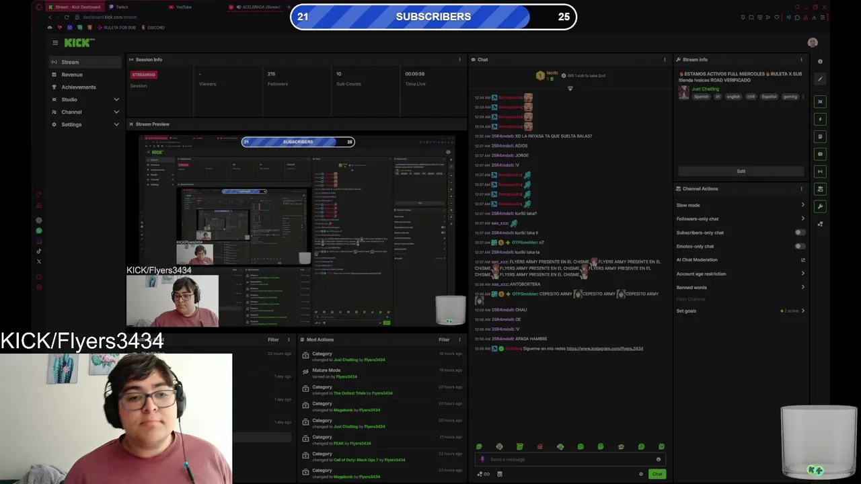Switch to the ACELERADA browser tab
Screen dimensions: 861x484
point(254,7)
